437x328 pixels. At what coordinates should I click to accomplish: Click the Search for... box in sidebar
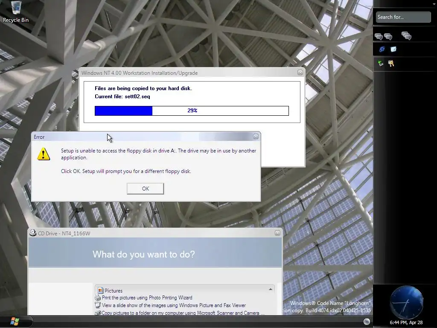coord(403,17)
